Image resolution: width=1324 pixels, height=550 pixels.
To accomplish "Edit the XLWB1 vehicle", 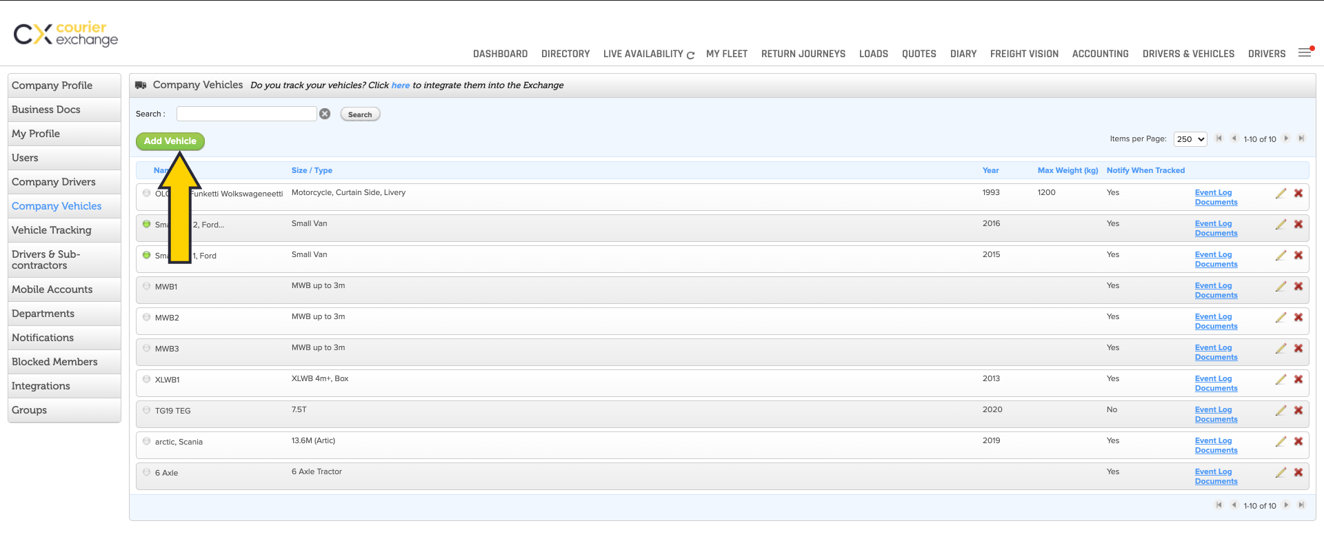I will point(1281,380).
